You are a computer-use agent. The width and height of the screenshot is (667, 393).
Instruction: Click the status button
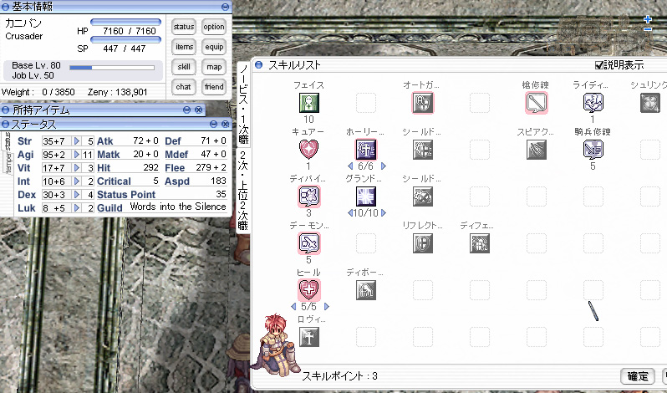click(184, 27)
